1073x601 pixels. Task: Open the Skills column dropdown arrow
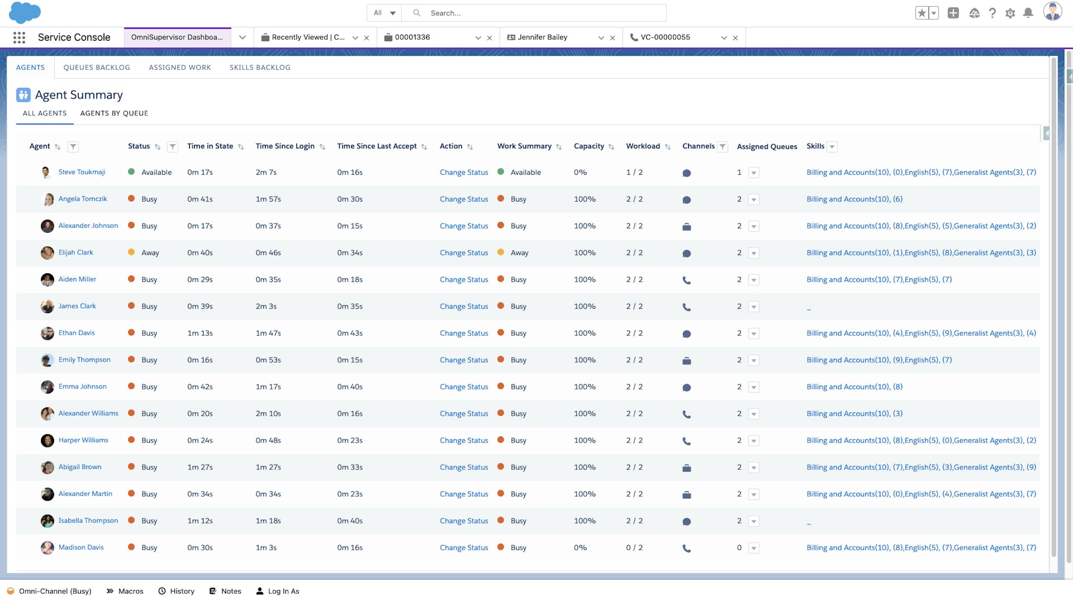coord(832,147)
